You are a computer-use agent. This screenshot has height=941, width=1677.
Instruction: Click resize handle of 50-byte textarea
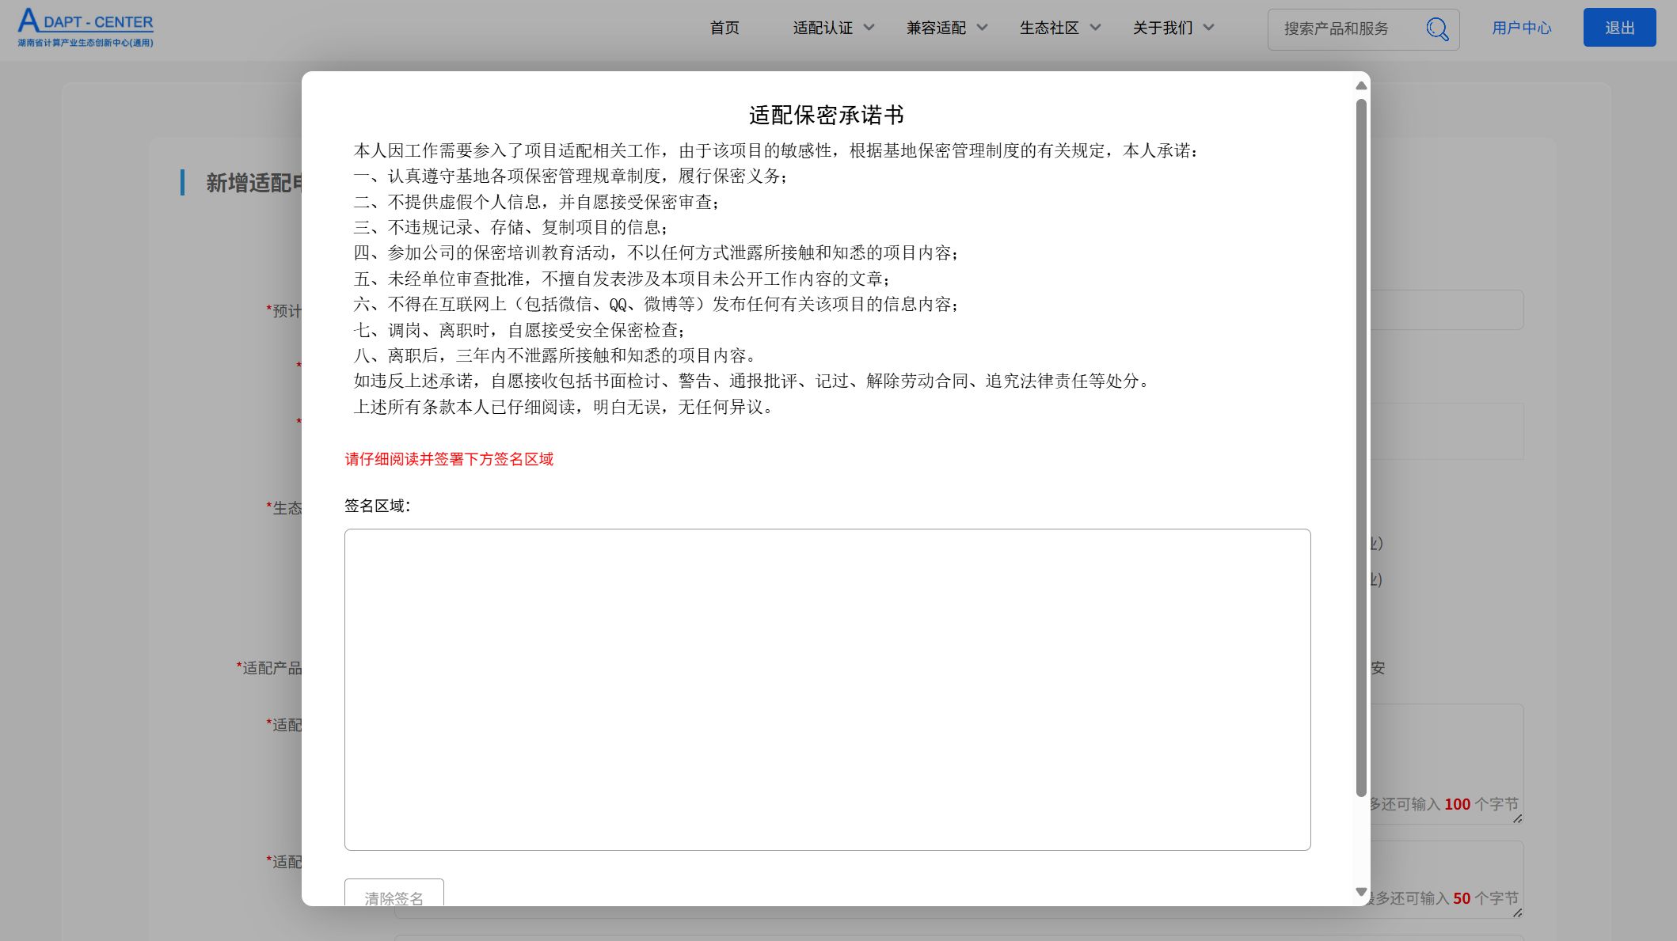click(1517, 913)
